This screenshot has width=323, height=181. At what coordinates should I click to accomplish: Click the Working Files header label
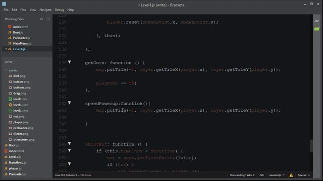pos(14,19)
